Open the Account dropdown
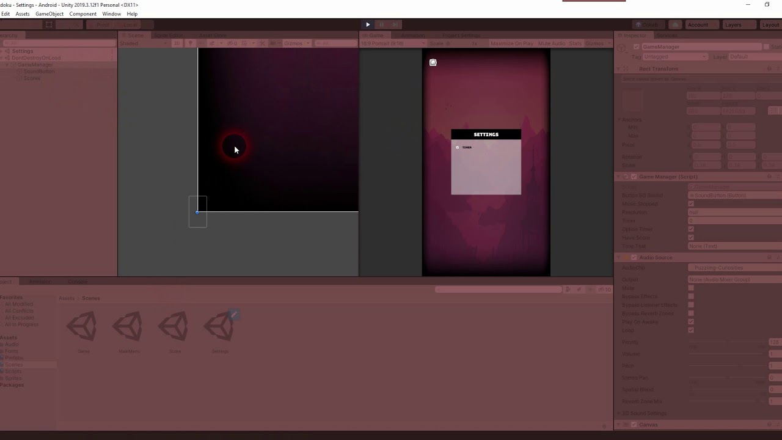Viewport: 782px width, 440px height. tap(701, 24)
